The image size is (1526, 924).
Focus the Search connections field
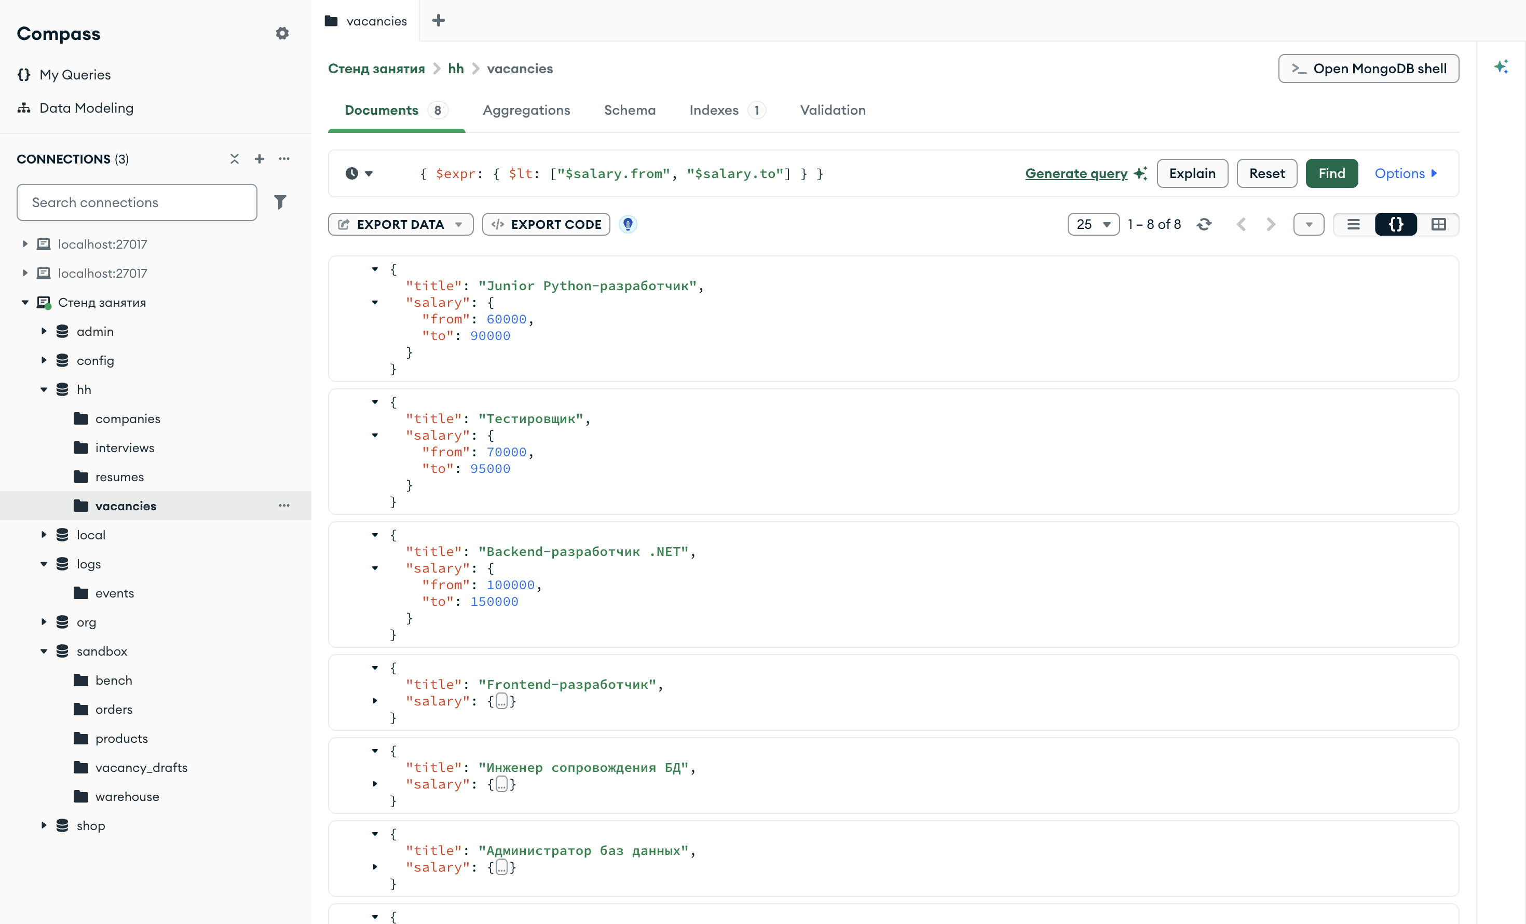click(137, 202)
